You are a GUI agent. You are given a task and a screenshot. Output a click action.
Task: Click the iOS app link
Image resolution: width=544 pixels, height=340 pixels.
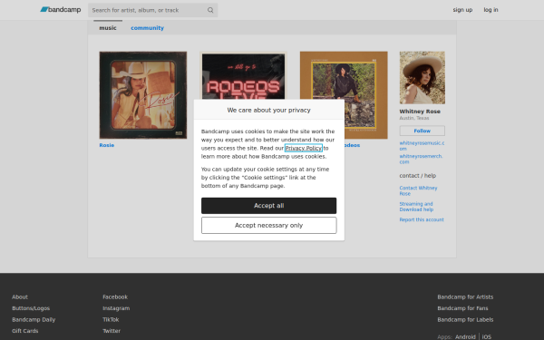486,337
